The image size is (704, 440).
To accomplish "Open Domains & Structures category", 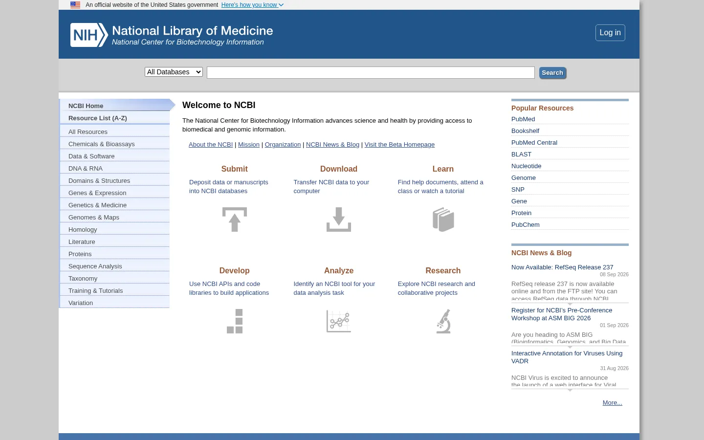I will pos(114,180).
